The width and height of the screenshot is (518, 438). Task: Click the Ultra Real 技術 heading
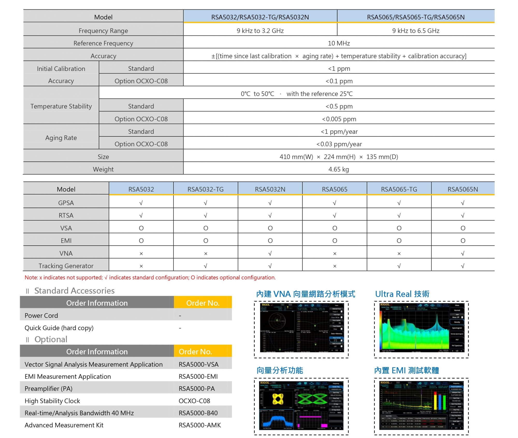tap(402, 294)
